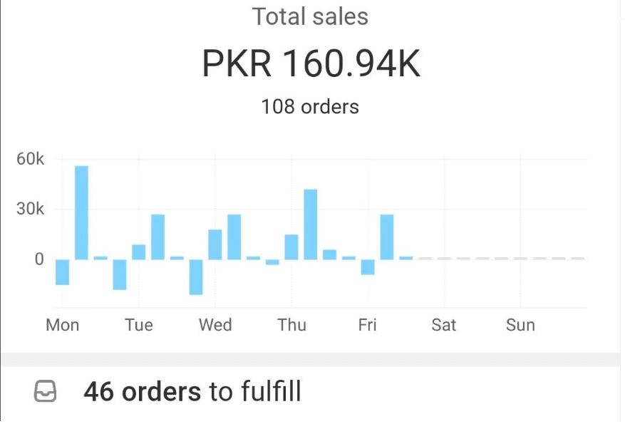Image resolution: width=625 pixels, height=429 pixels.
Task: Tap the PKR 160.94K sales amount
Action: point(311,65)
